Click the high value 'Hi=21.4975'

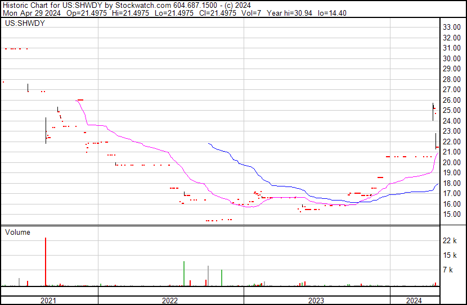[131, 13]
